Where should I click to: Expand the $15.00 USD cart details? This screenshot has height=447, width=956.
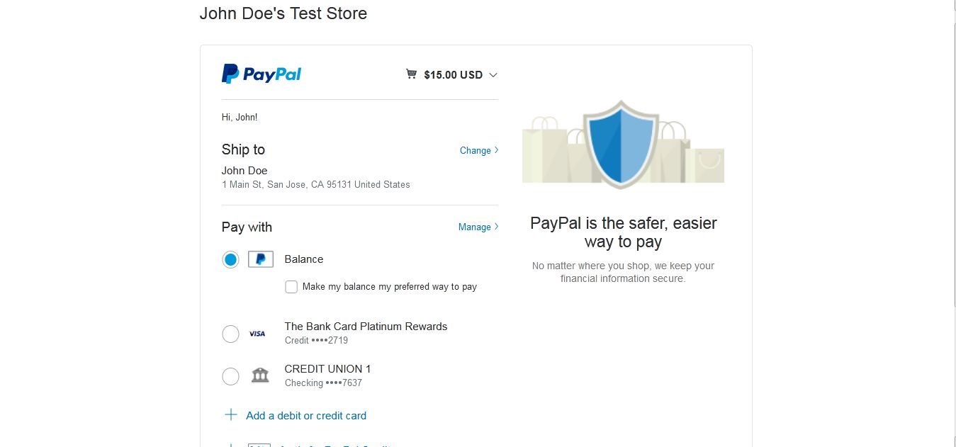coord(493,74)
